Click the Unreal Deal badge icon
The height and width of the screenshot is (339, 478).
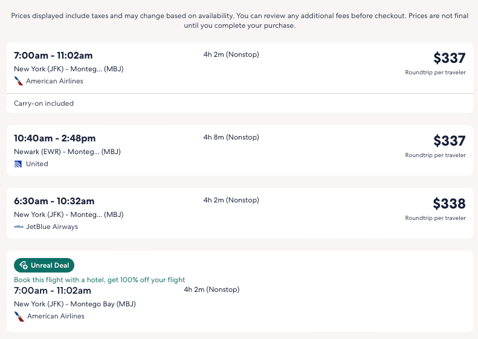(24, 265)
